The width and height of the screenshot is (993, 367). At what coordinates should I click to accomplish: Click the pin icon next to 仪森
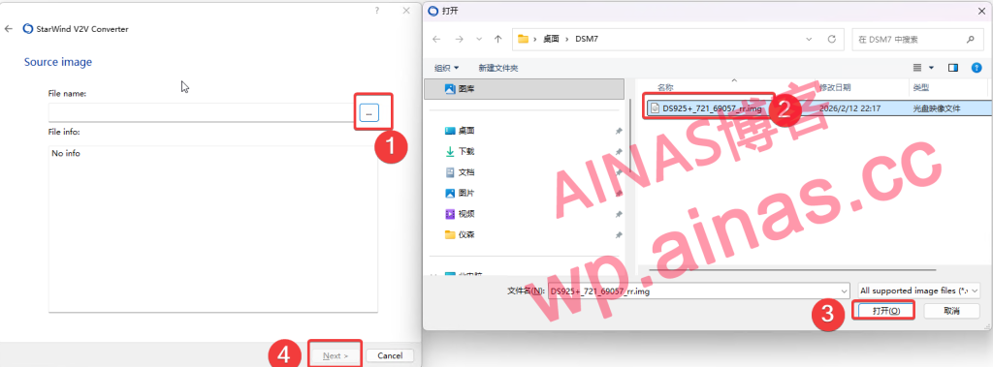pyautogui.click(x=618, y=234)
